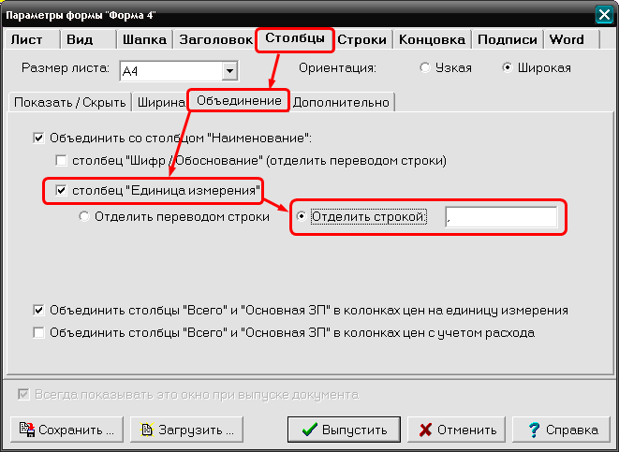
Task: Enable merge "Всего" и "Основная ЗП" с учетом расхода
Action: [38, 333]
